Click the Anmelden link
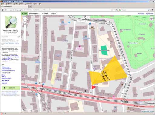Image resolution: width=155 pixels, height=115 pixels. point(141,14)
